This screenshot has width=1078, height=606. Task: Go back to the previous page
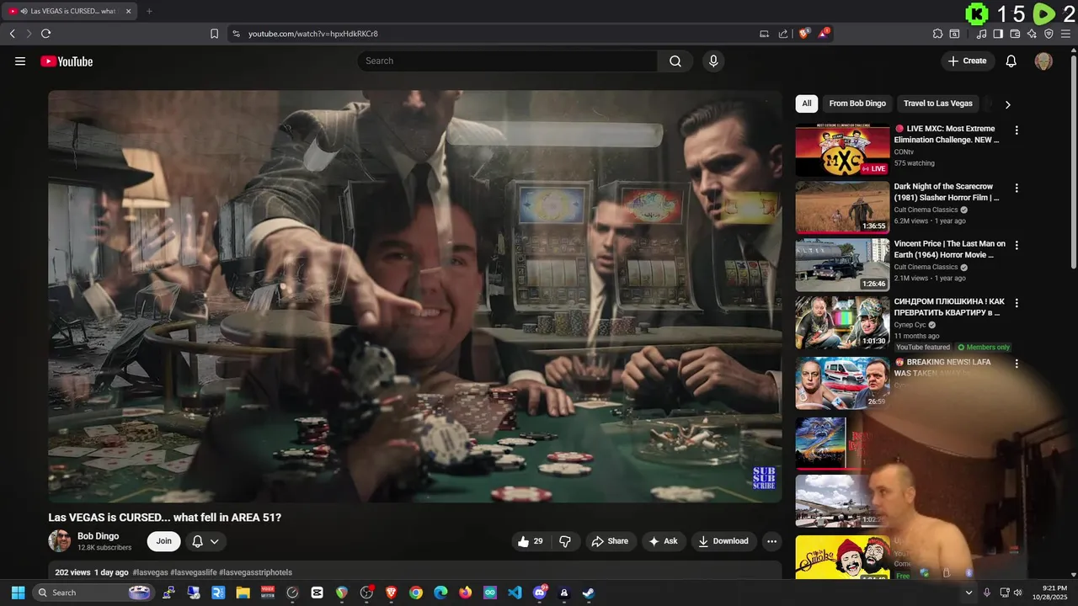click(12, 34)
